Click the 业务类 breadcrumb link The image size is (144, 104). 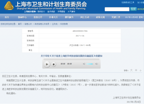coord(55,24)
